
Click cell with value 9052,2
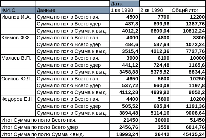(x=188, y=92)
